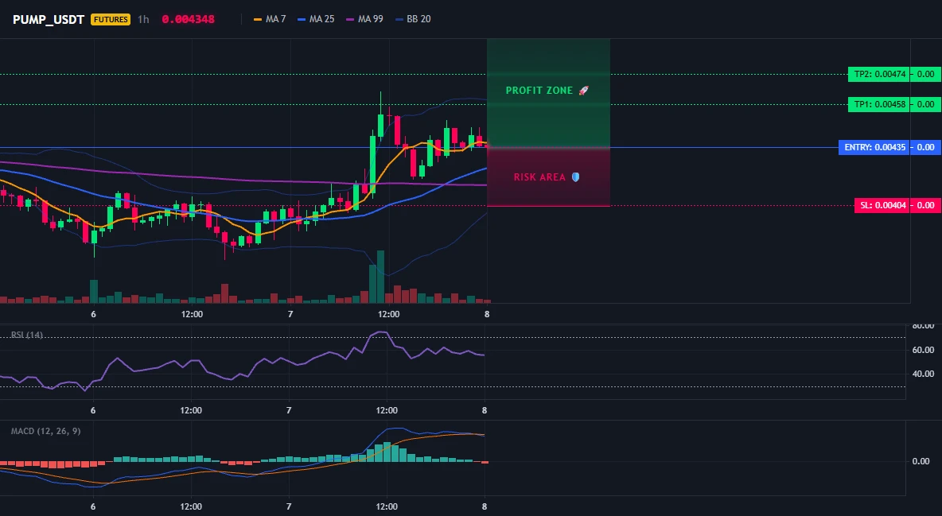Click the RSI 60.00 axis value
942x516 pixels.
click(924, 350)
